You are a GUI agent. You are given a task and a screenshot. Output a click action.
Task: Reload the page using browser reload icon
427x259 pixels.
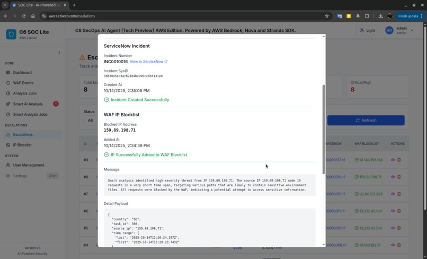click(x=24, y=16)
